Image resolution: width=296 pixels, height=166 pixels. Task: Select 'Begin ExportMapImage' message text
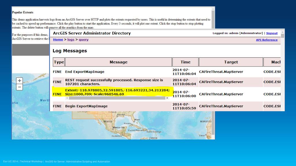(x=86, y=106)
